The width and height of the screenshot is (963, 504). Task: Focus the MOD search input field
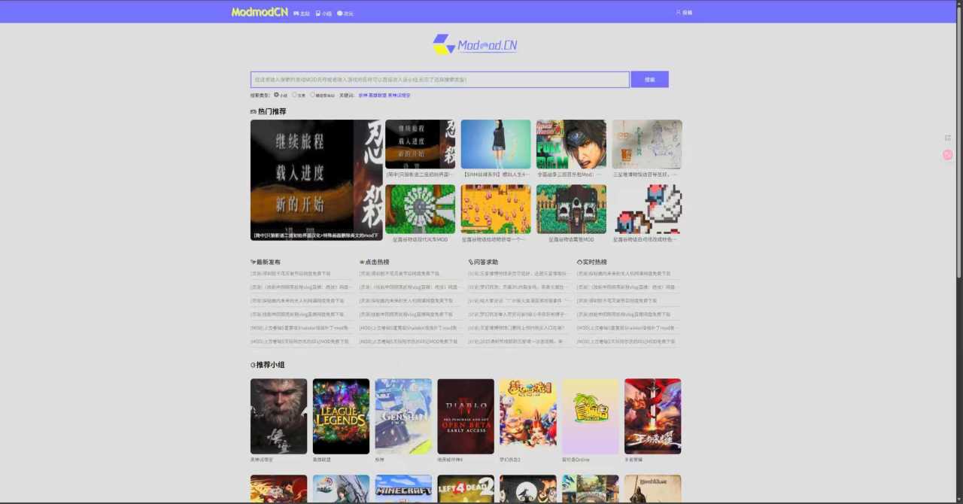[x=440, y=80]
